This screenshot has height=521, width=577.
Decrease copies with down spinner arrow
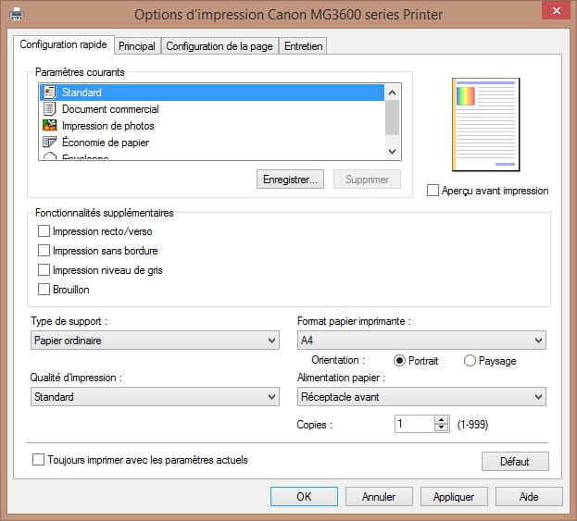pos(441,428)
